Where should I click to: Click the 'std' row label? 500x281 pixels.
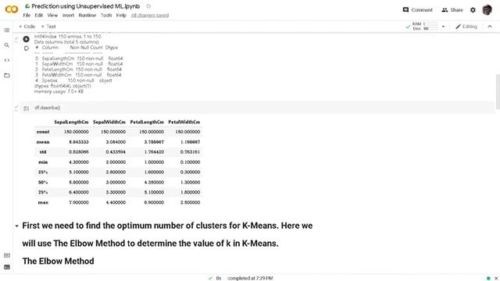tap(43, 152)
